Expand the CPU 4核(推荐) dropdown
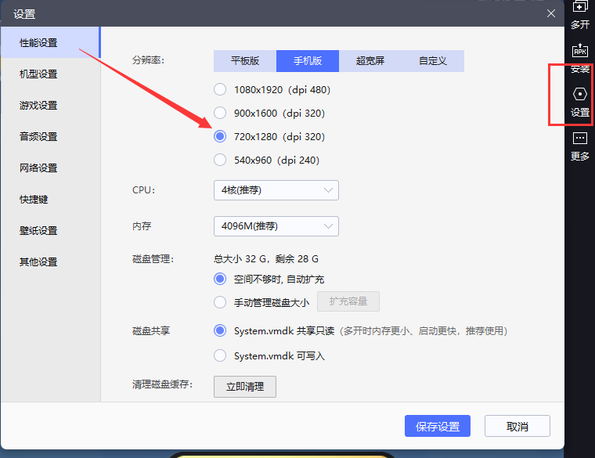The width and height of the screenshot is (595, 458). [x=276, y=190]
